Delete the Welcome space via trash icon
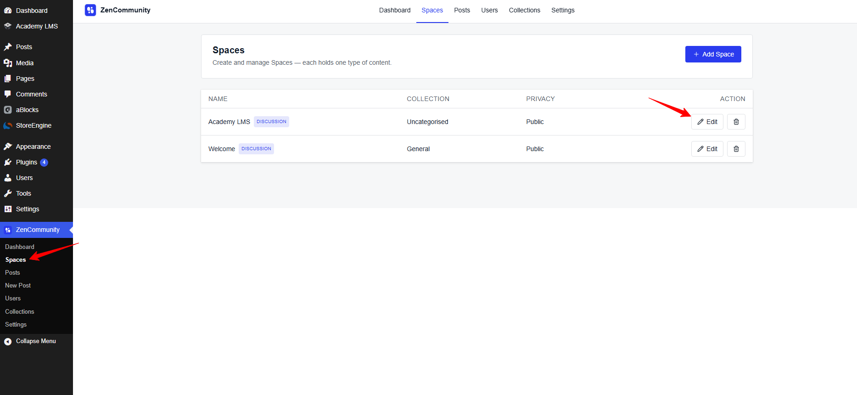857x395 pixels. tap(736, 149)
